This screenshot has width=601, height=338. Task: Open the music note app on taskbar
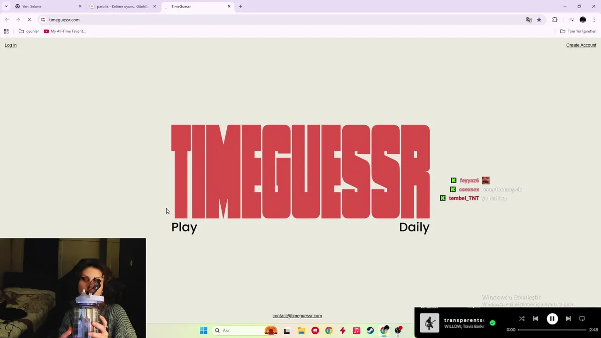(x=356, y=330)
